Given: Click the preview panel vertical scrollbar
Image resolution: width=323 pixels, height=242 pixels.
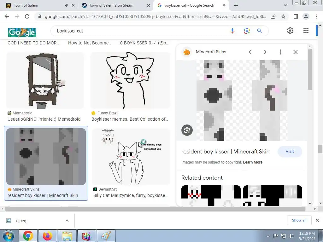Looking at the screenshot, I should pyautogui.click(x=310, y=70).
